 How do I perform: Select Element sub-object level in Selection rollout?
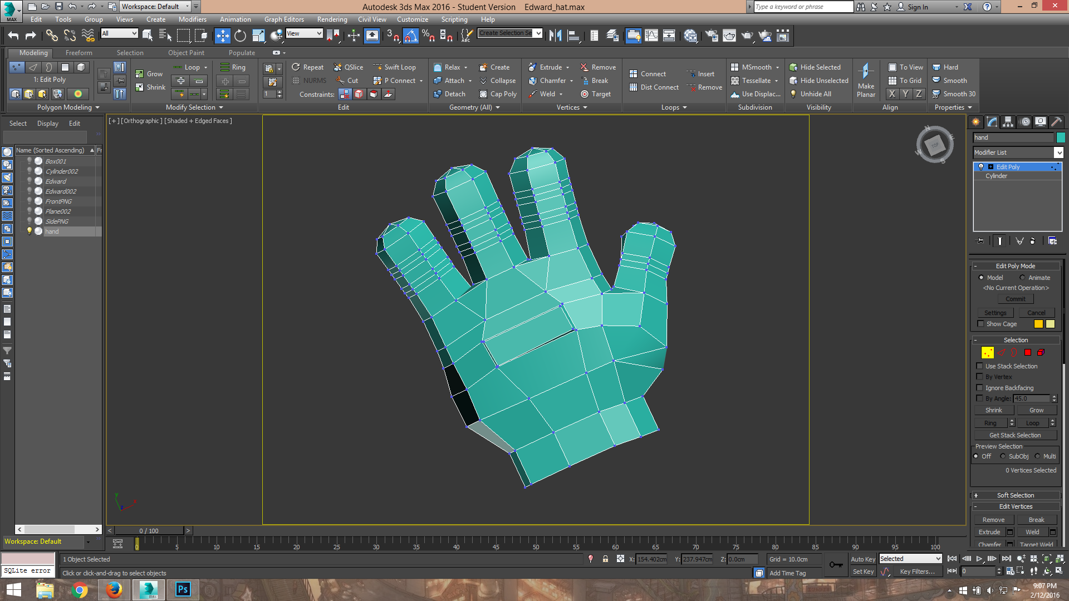1041,352
